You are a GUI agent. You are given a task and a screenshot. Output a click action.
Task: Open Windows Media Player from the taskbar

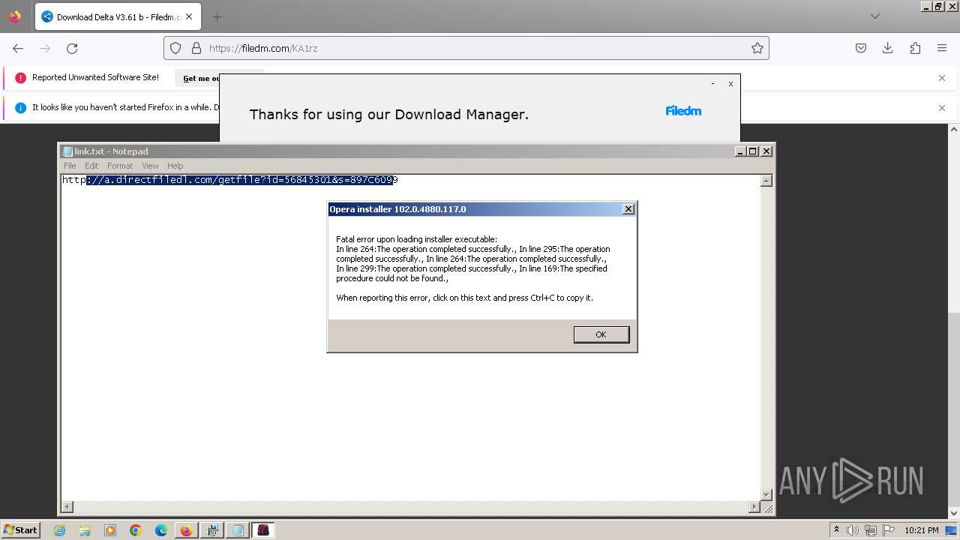(x=110, y=530)
